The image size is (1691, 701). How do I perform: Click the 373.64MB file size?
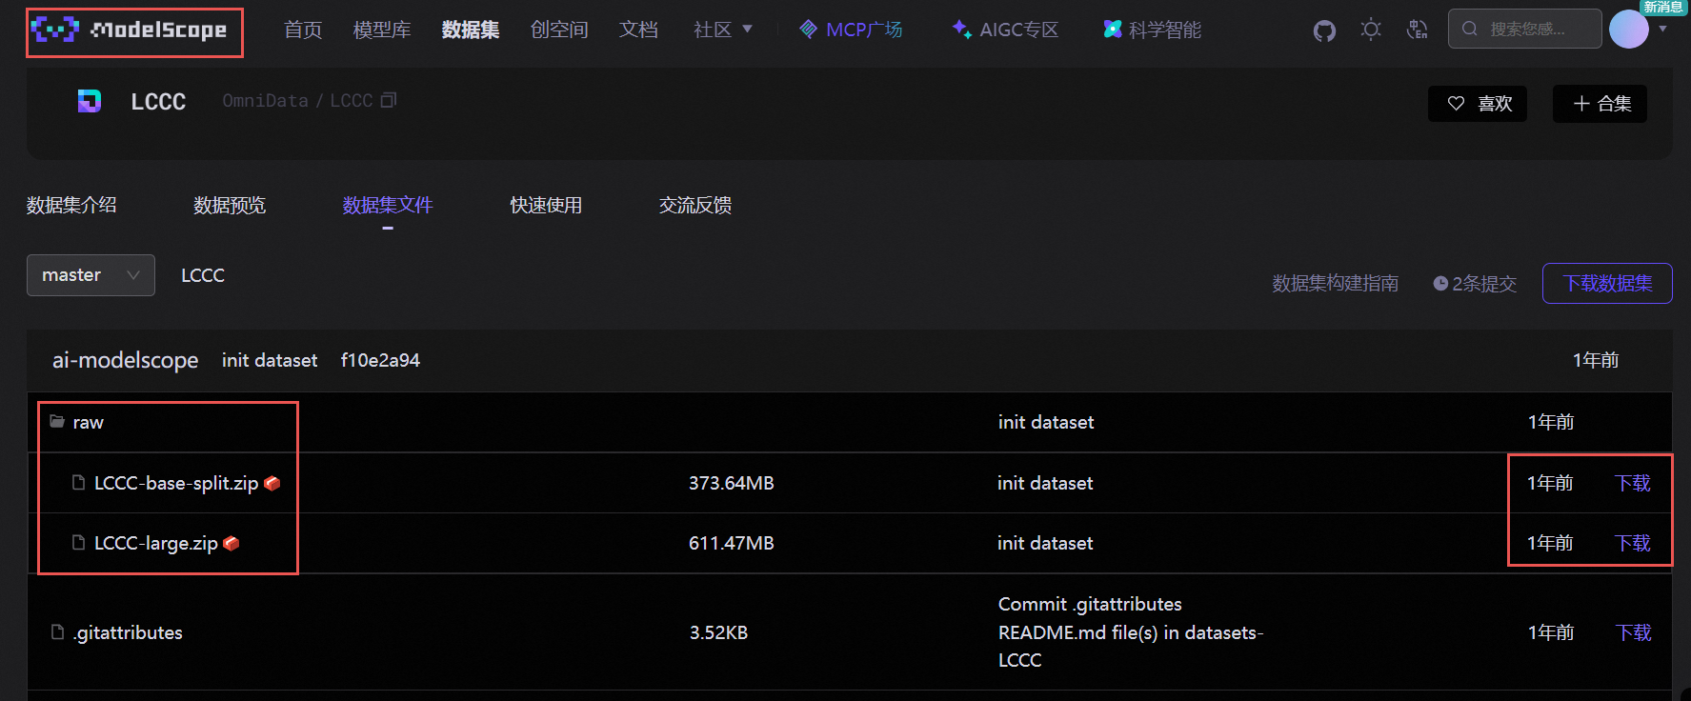(x=732, y=483)
